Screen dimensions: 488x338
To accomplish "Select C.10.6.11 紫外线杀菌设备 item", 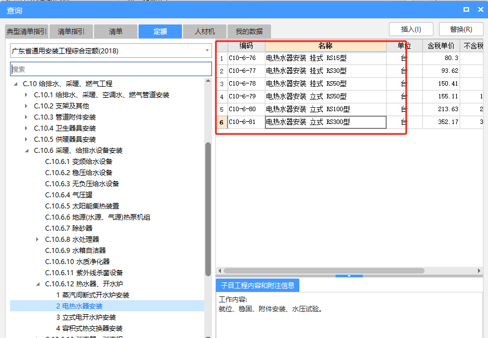I will tap(84, 273).
